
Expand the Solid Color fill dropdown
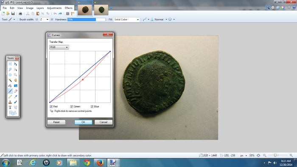[126, 19]
